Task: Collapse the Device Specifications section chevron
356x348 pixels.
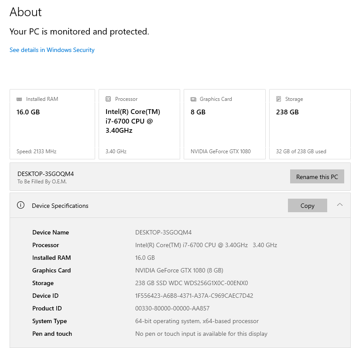Action: 340,205
